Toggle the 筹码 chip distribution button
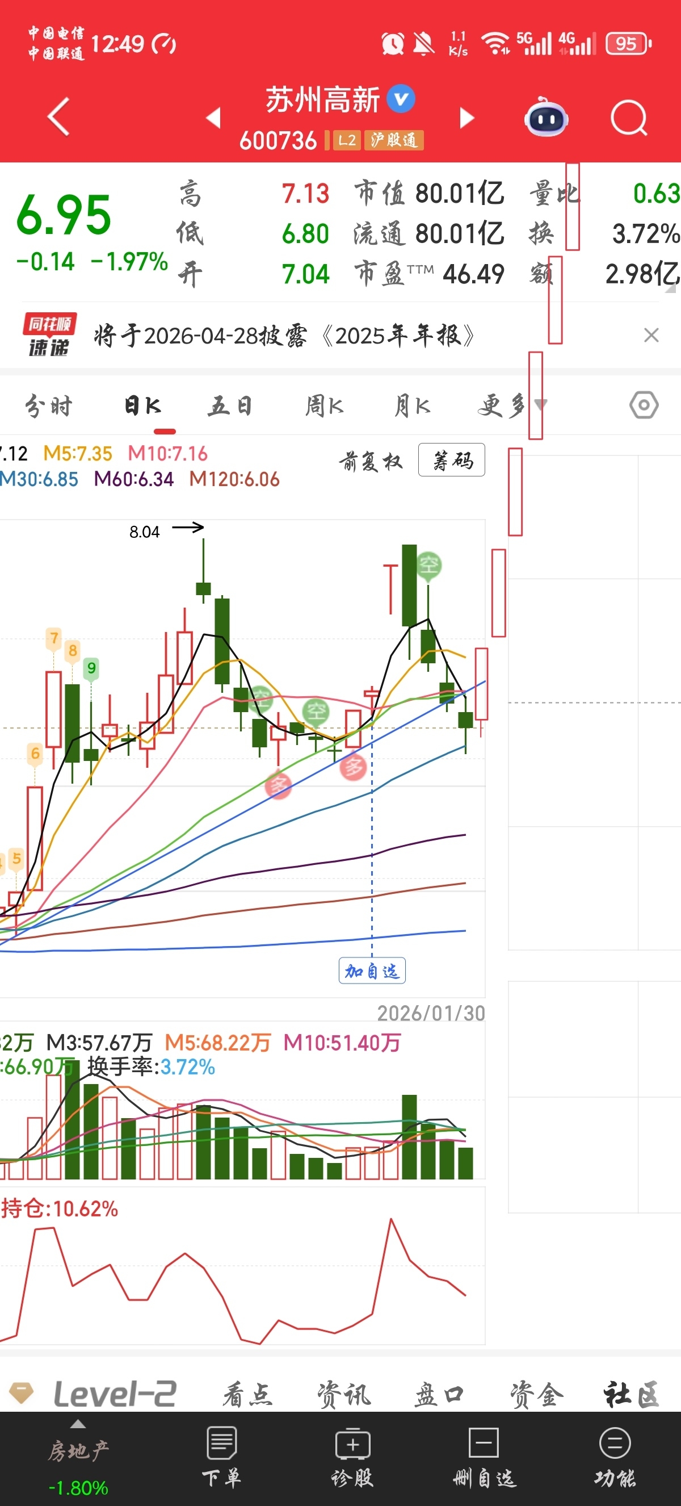Screen dimensions: 681x1506 point(452,461)
